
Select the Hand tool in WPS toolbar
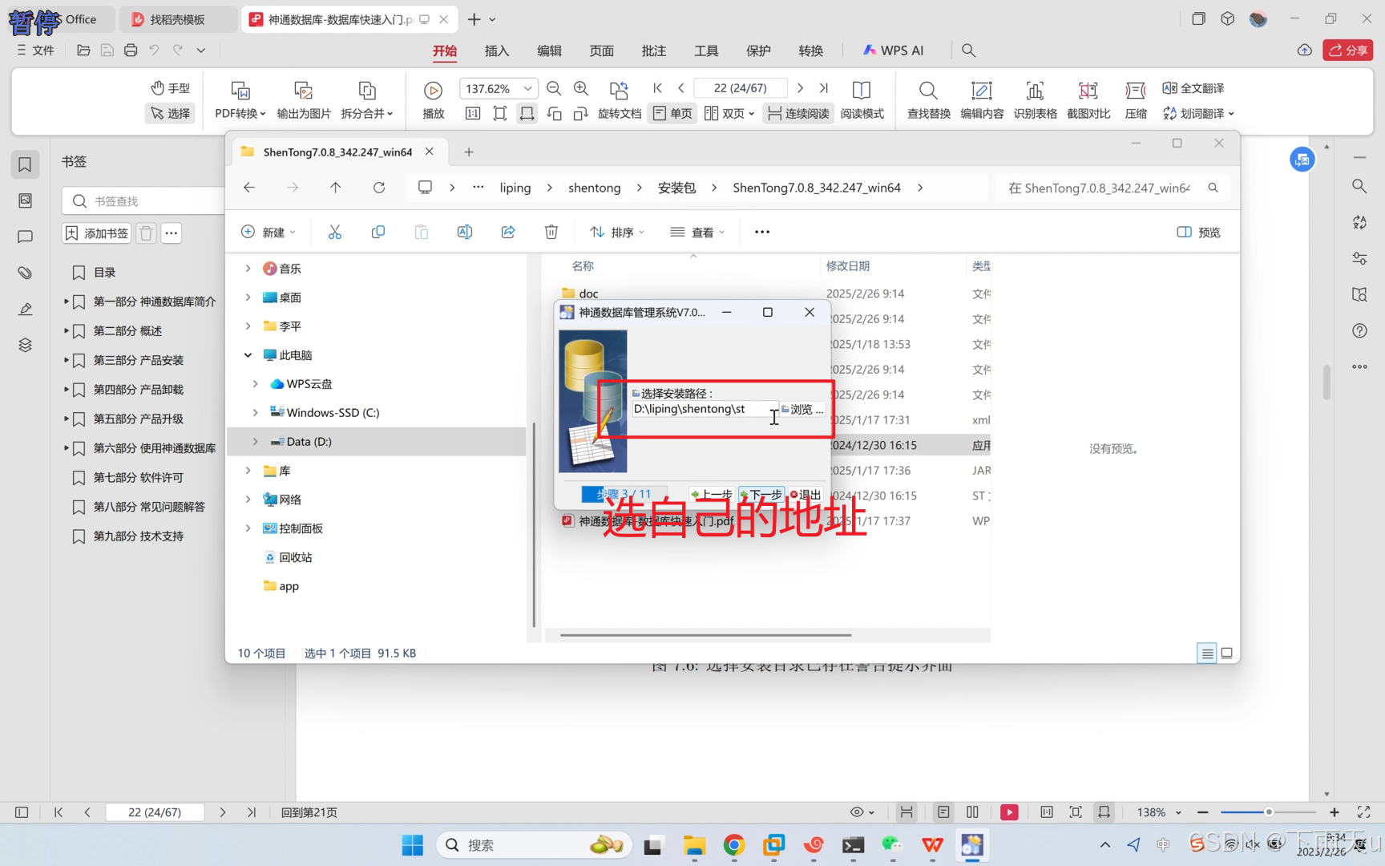[x=171, y=88]
